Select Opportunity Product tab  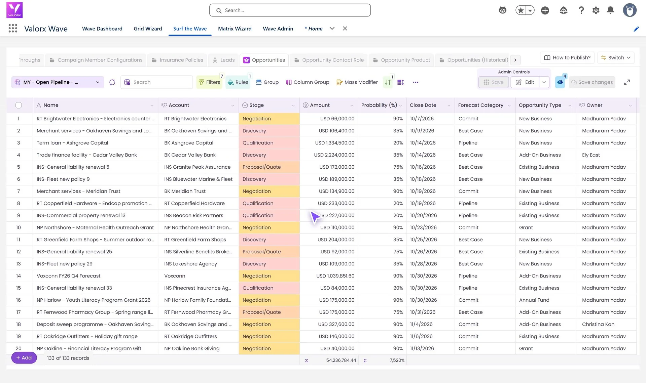point(401,60)
